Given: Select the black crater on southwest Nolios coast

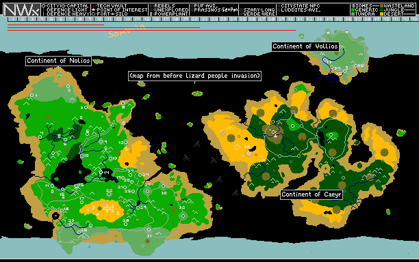Looking at the screenshot, I should 55,216.
